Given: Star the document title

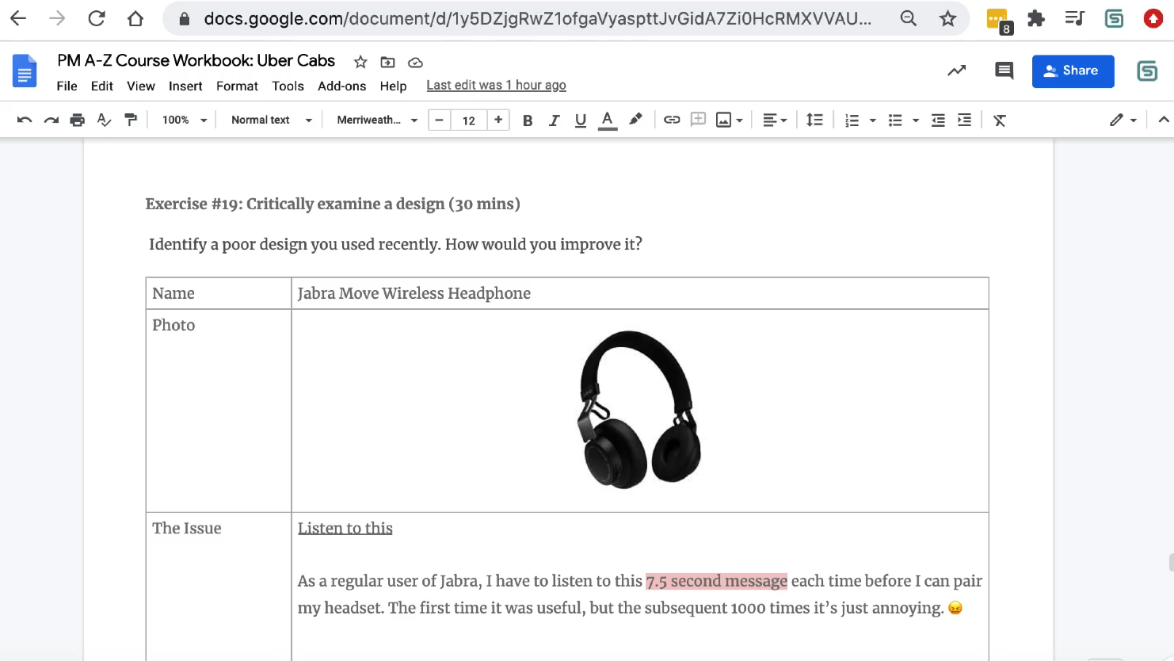Looking at the screenshot, I should (x=360, y=62).
